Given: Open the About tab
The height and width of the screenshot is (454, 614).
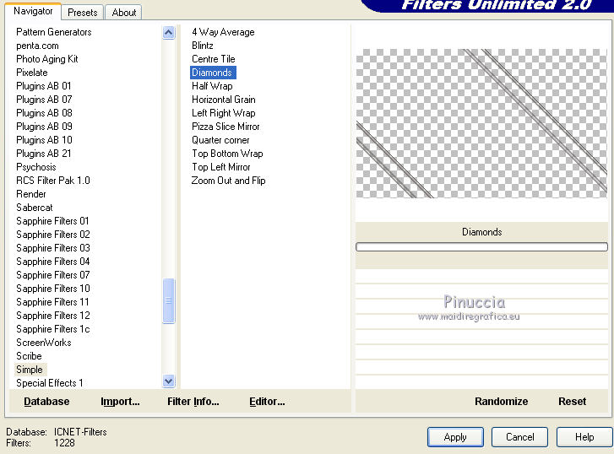Looking at the screenshot, I should pos(124,12).
